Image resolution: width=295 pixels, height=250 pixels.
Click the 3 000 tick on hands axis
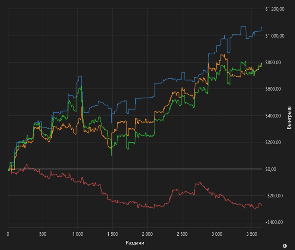(217, 234)
